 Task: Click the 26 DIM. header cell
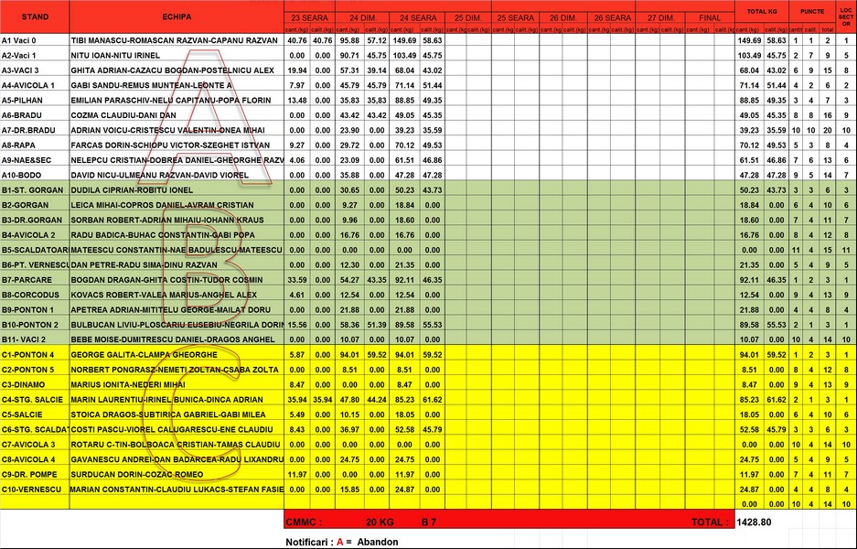(x=563, y=18)
